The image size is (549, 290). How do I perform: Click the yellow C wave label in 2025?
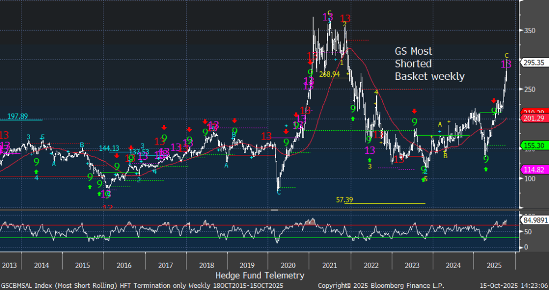(507, 55)
